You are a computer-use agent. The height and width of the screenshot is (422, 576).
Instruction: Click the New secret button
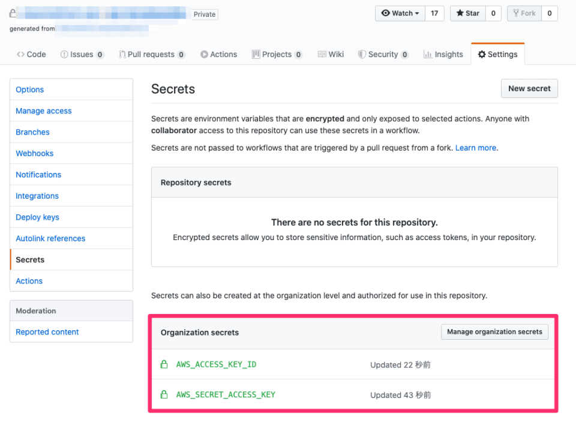(529, 89)
